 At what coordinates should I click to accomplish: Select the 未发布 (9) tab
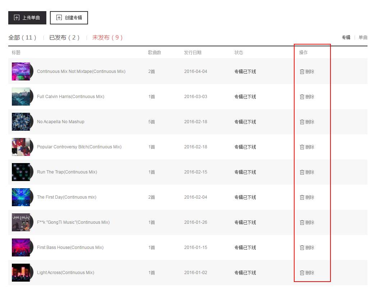click(x=107, y=38)
